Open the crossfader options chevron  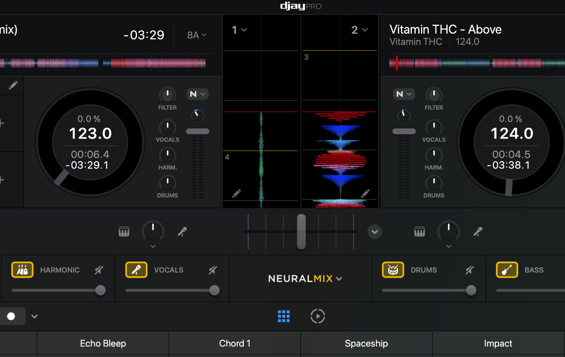pyautogui.click(x=375, y=232)
